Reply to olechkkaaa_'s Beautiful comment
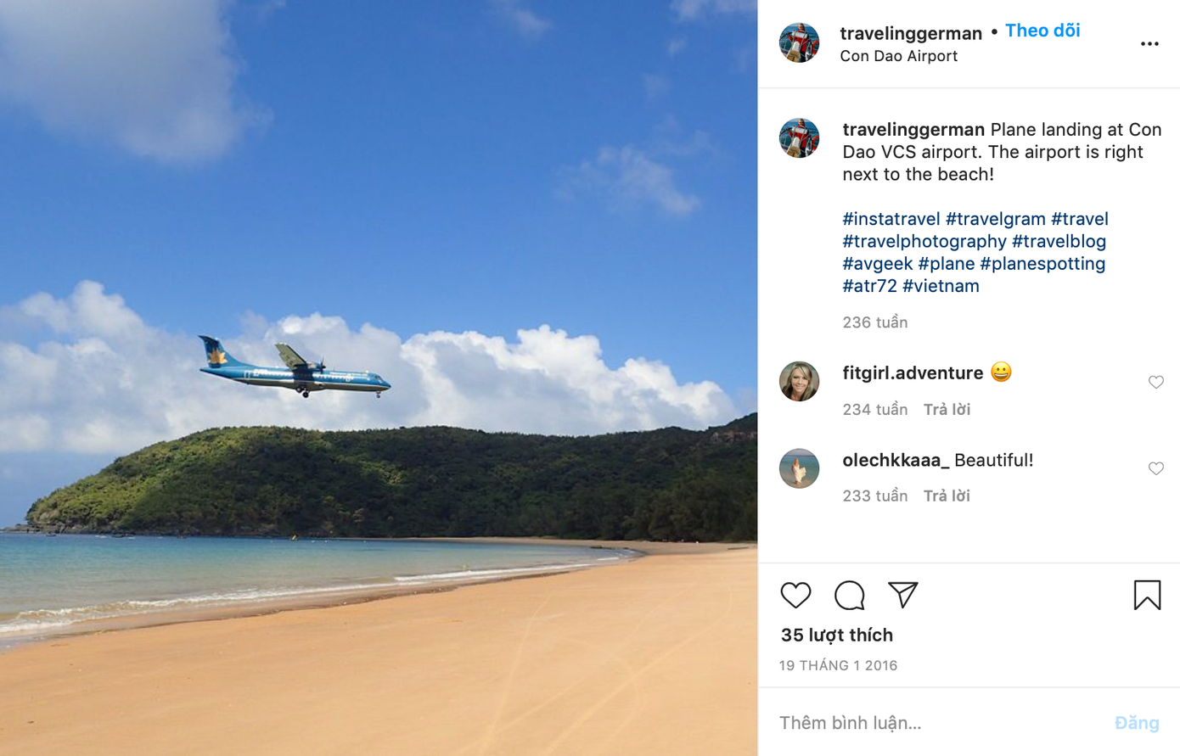The height and width of the screenshot is (756, 1180). [x=947, y=496]
